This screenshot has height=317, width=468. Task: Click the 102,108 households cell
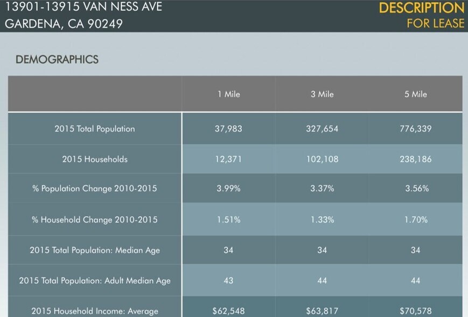[x=322, y=160]
